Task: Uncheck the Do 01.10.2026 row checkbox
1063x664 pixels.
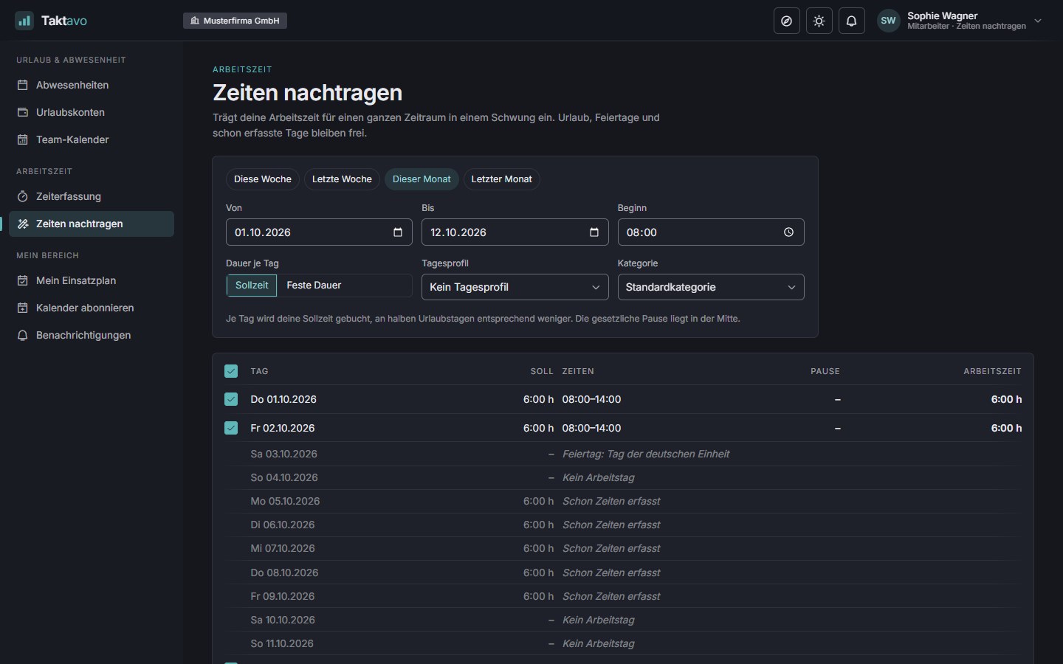Action: point(231,399)
